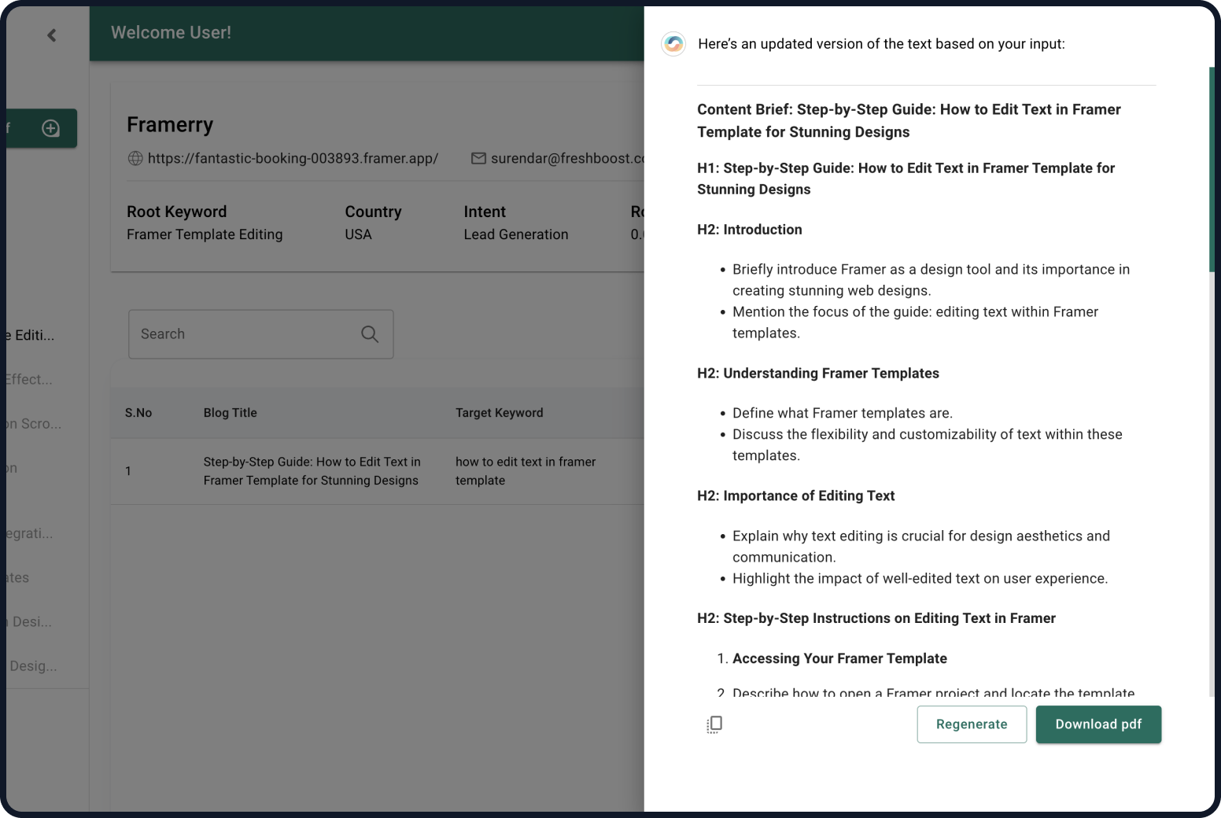Screen dimensions: 1221x818
Task: Click the Content Brief title text
Action: pyautogui.click(x=909, y=120)
